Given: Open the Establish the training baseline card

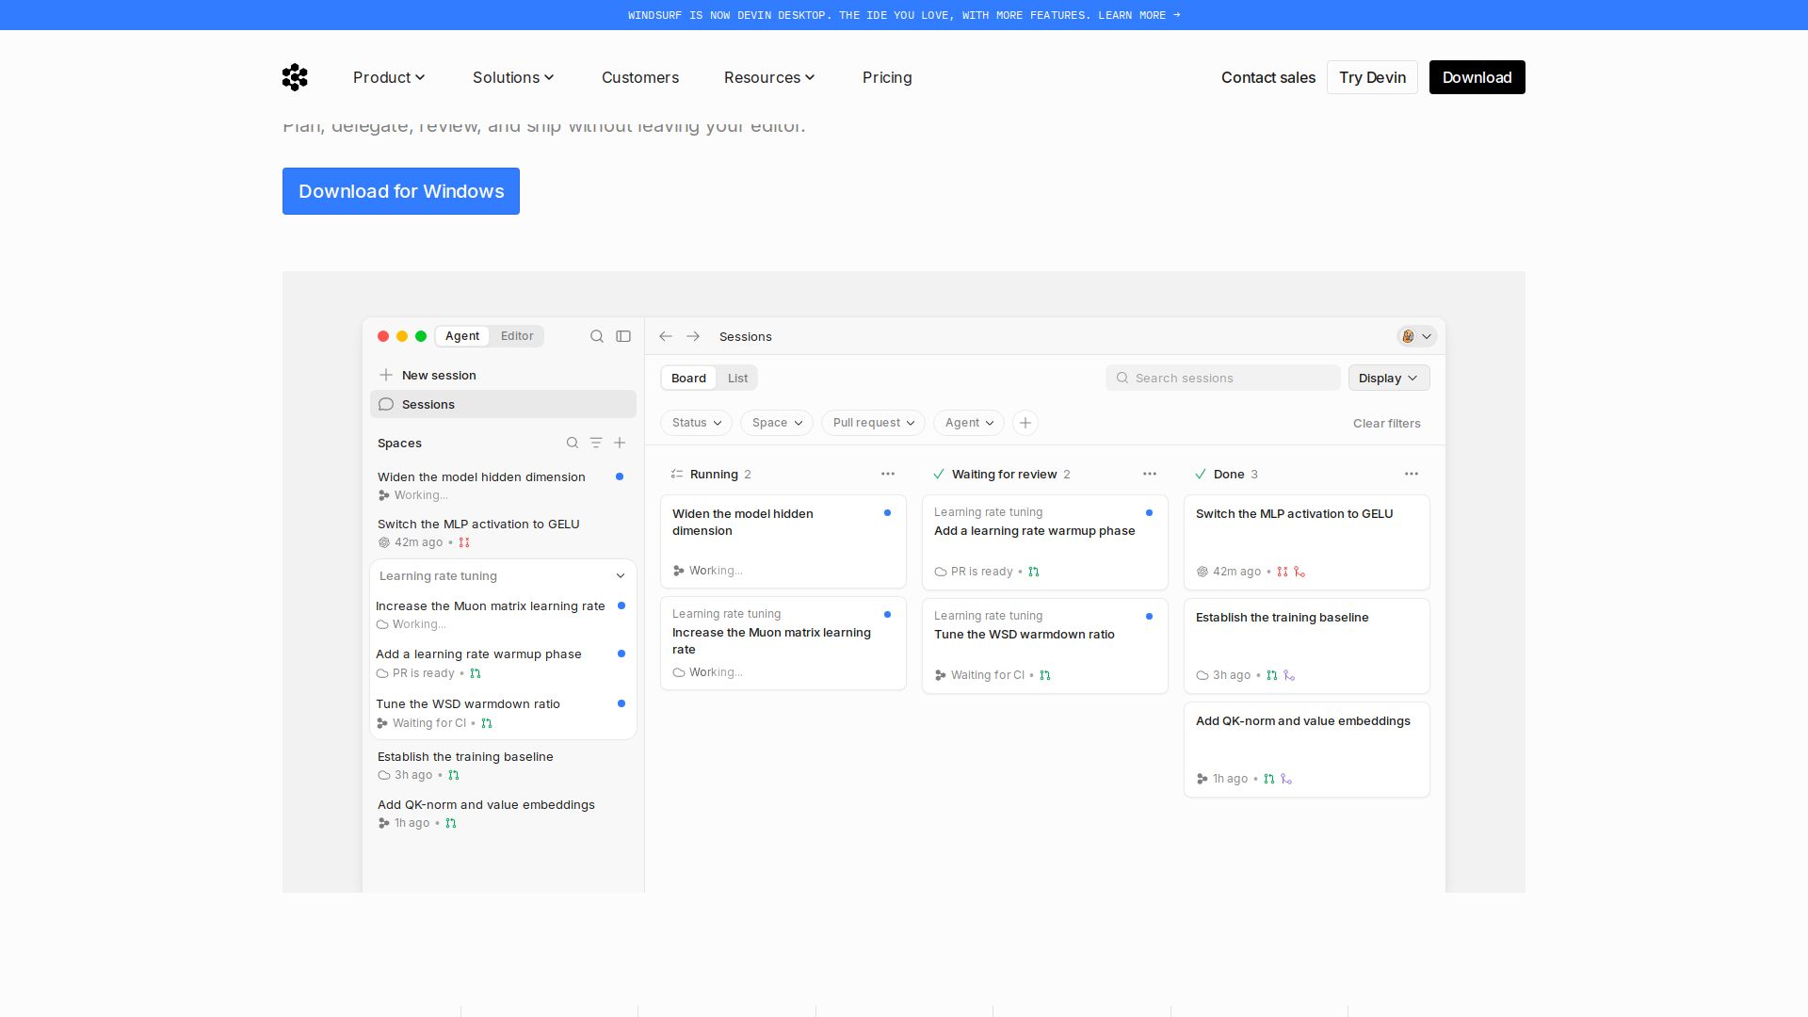Looking at the screenshot, I should [x=1307, y=646].
